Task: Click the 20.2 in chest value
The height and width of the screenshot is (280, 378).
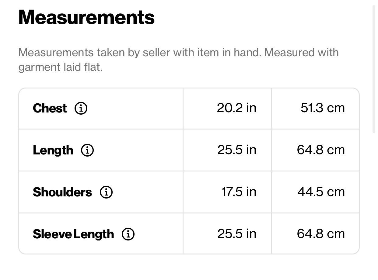Action: (236, 108)
